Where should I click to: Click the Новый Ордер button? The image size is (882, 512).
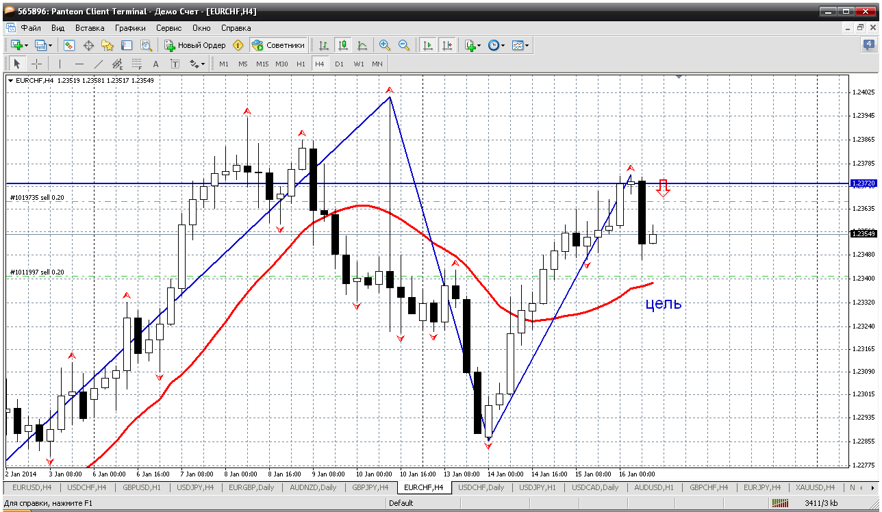[195, 45]
